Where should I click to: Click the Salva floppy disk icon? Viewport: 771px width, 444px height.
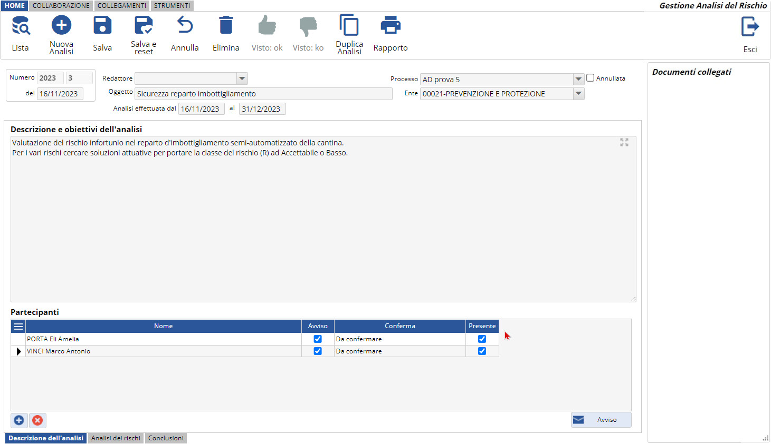pos(102,25)
